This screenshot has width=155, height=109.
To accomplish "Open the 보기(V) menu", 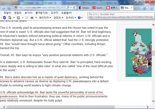I will pos(28,13).
